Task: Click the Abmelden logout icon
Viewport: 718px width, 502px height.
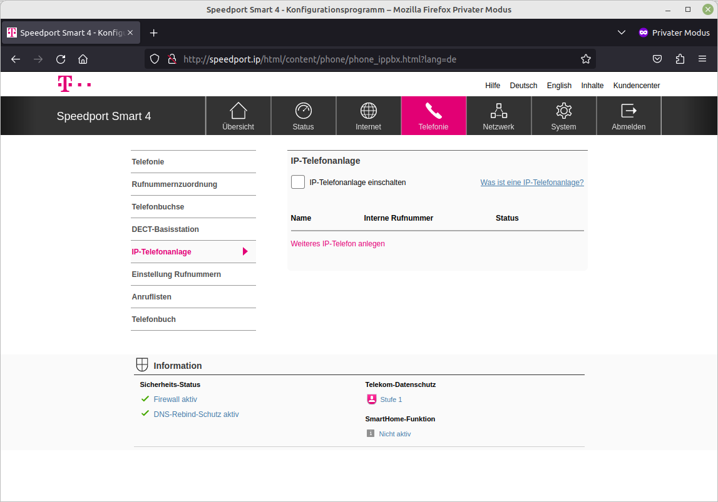Action: [628, 111]
